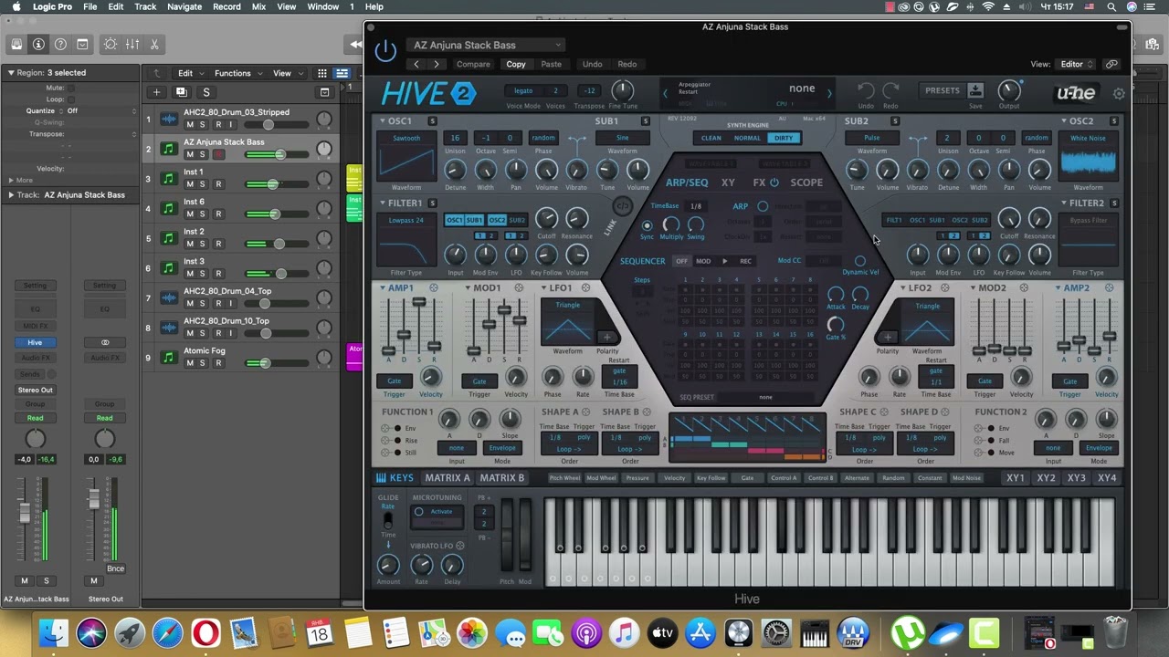Image resolution: width=1169 pixels, height=657 pixels.
Task: Click the Transpose -12 value field
Action: [x=590, y=90]
